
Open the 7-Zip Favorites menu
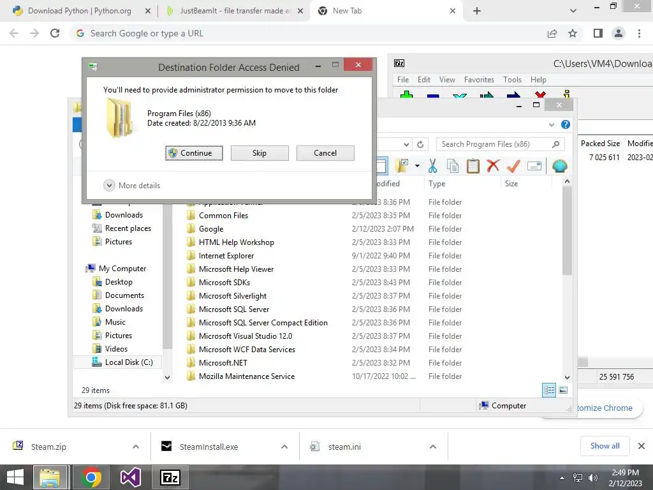(x=479, y=80)
